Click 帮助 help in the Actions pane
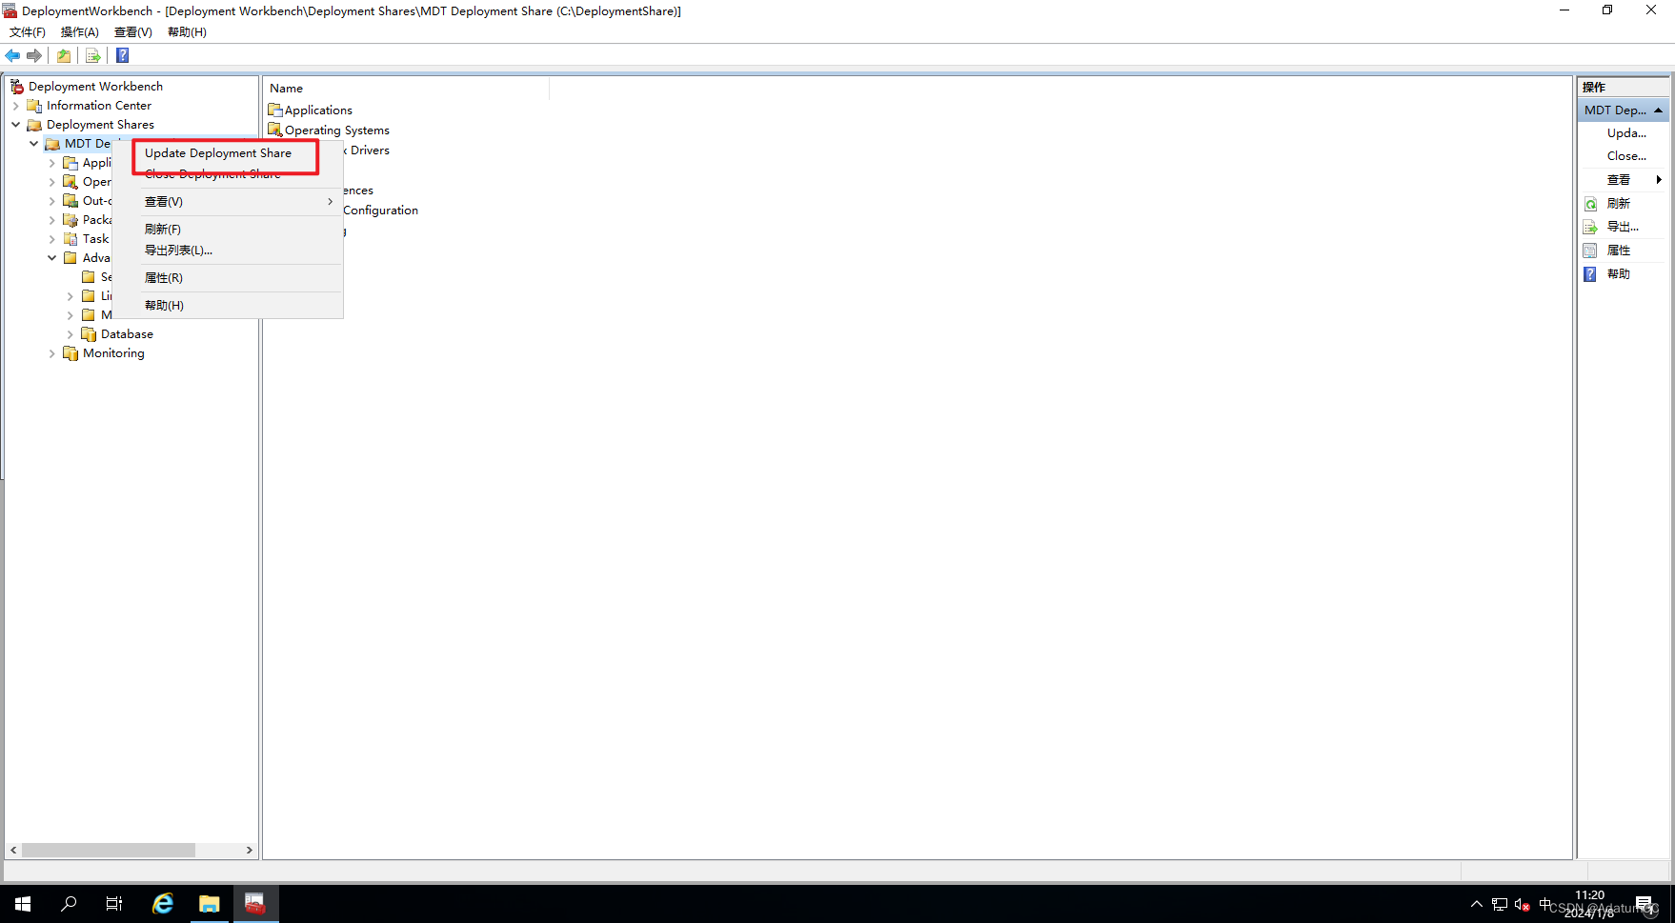1675x923 pixels. 1618,274
